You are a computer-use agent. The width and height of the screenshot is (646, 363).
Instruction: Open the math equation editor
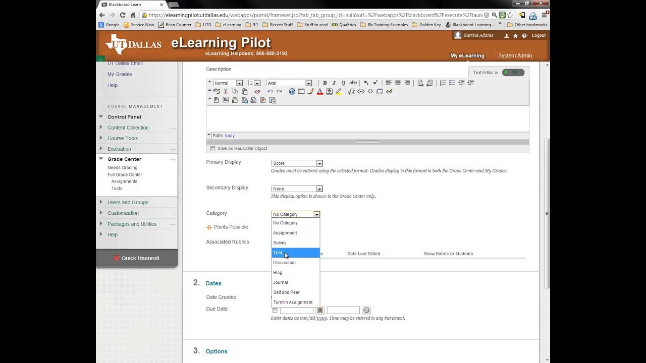(352, 91)
